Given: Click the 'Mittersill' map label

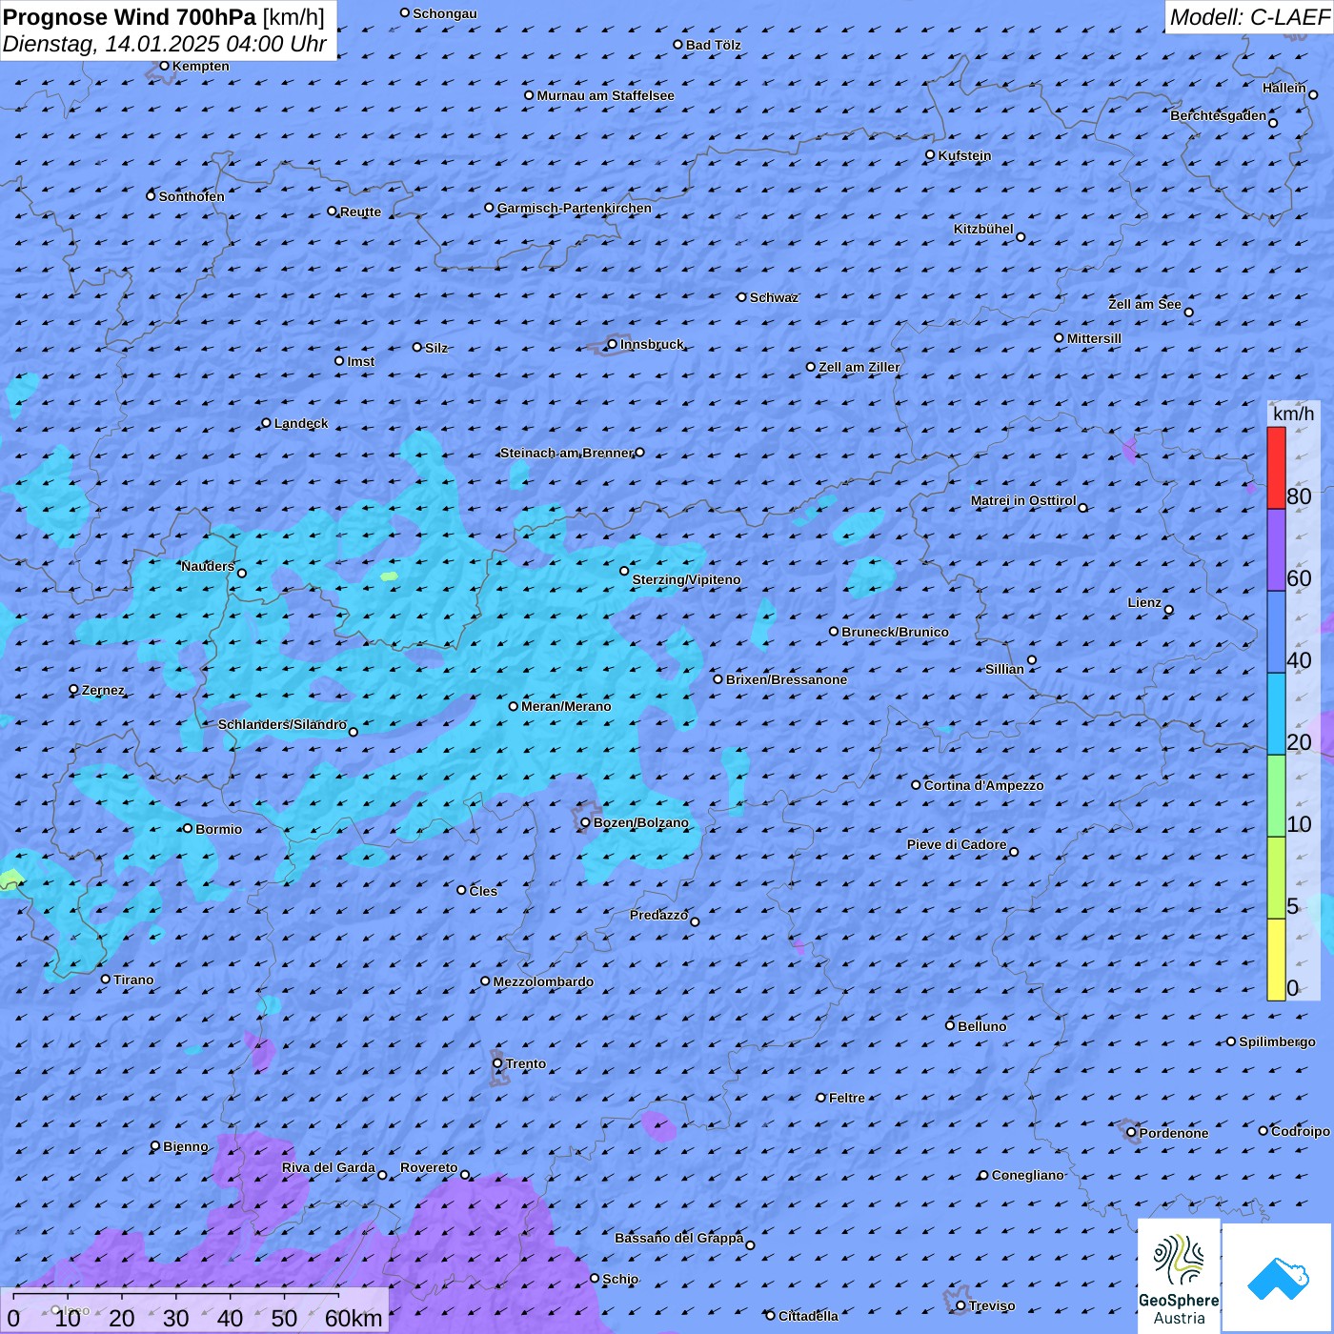Looking at the screenshot, I should [1094, 338].
